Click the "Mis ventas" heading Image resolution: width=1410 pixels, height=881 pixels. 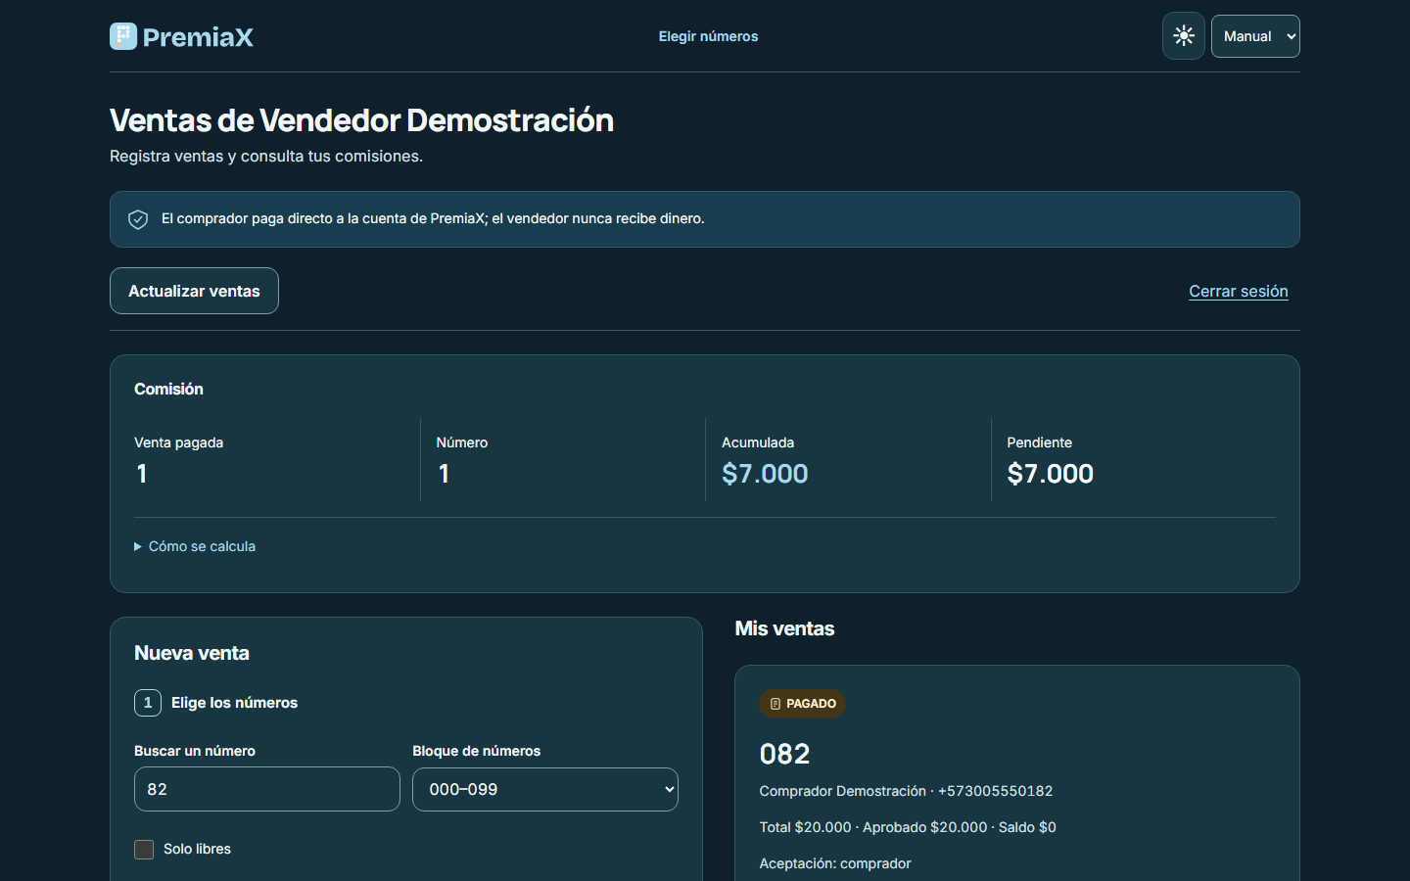(x=785, y=628)
